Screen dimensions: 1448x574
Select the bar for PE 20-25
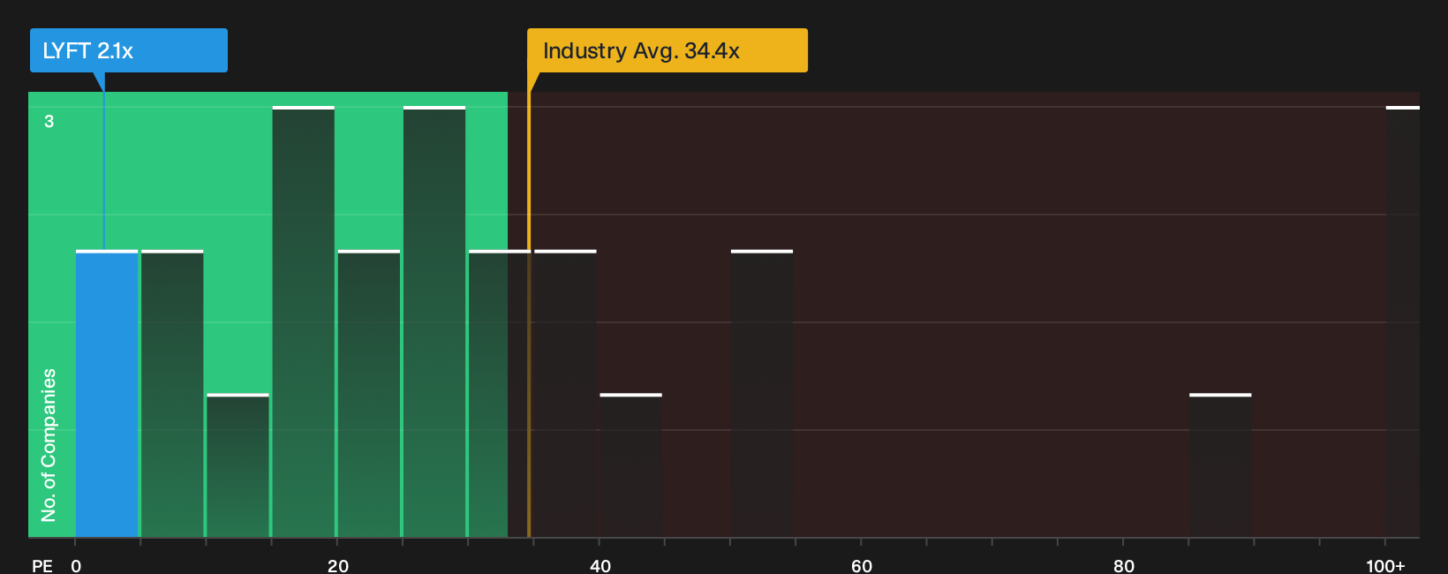[369, 394]
